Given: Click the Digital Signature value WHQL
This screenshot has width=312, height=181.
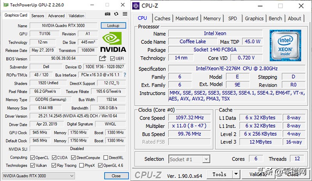Looking at the screenshot, I should pos(110,124).
